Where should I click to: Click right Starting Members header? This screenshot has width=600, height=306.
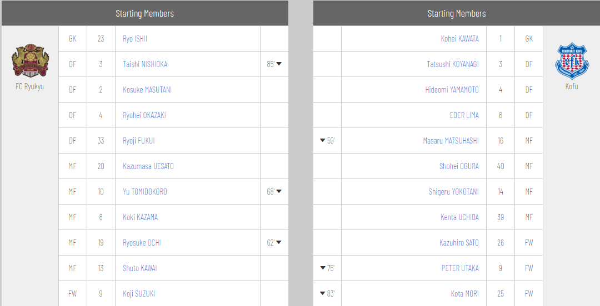(456, 13)
